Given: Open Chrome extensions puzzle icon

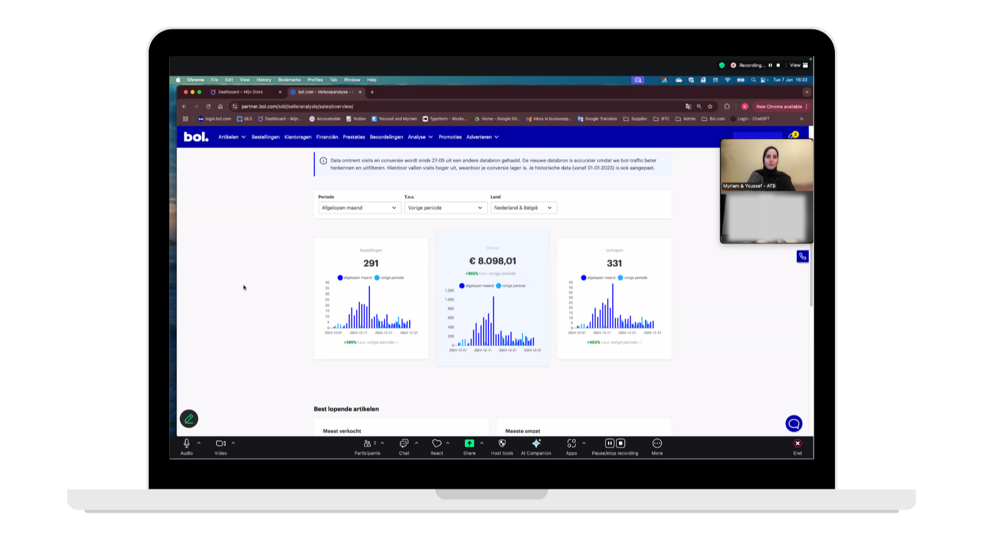Looking at the screenshot, I should (x=727, y=106).
